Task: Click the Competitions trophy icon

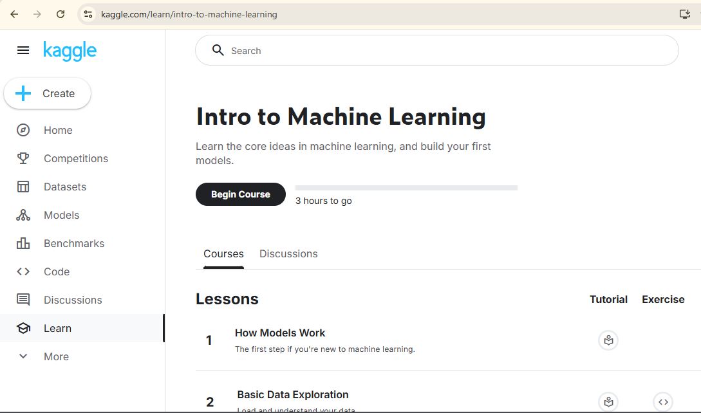Action: coord(23,158)
